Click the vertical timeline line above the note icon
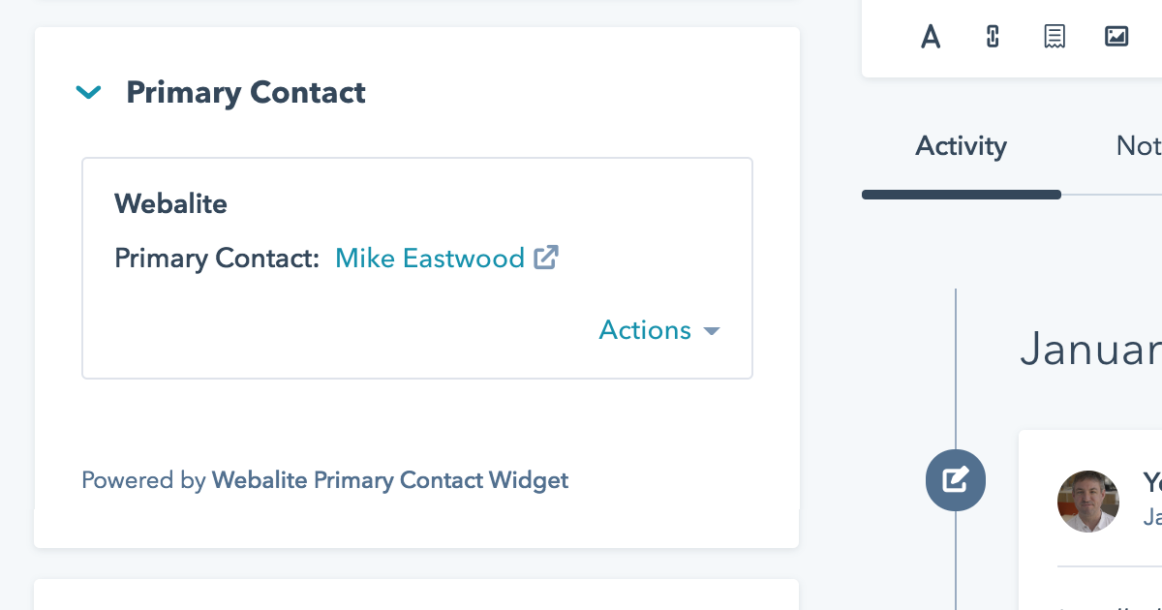The width and height of the screenshot is (1162, 610). pos(956,368)
